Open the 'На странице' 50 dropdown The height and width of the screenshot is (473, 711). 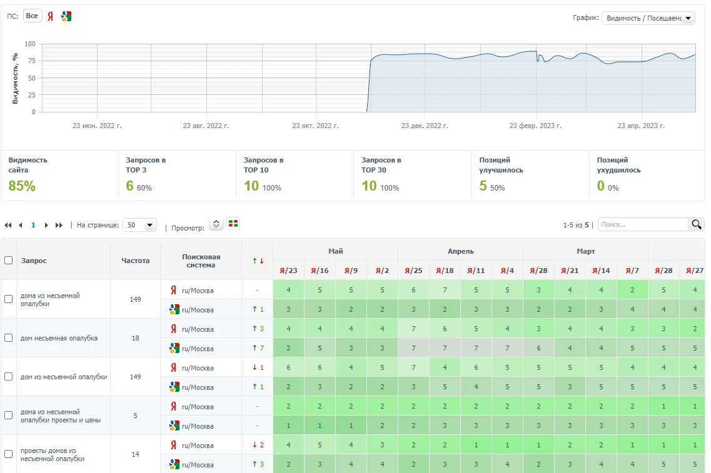[x=139, y=225]
